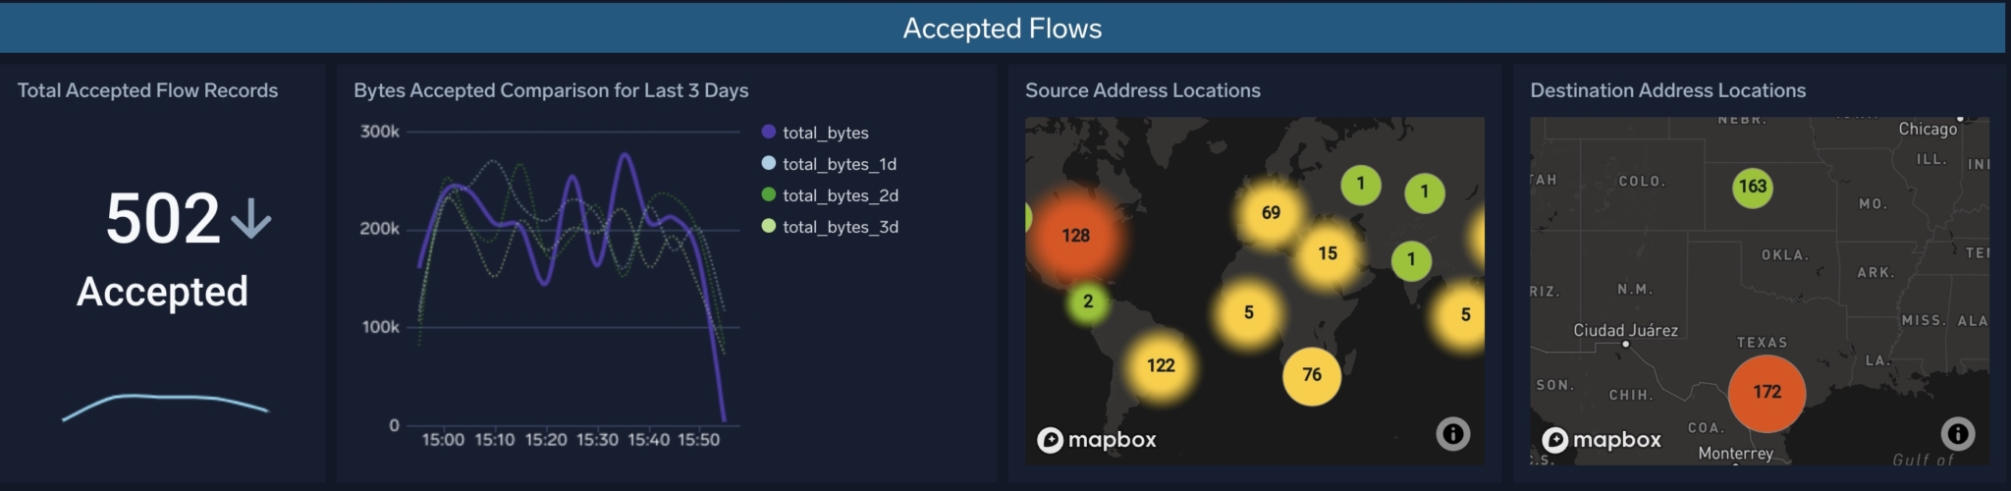
Task: Select the 69 cluster on source map
Action: tap(1272, 213)
